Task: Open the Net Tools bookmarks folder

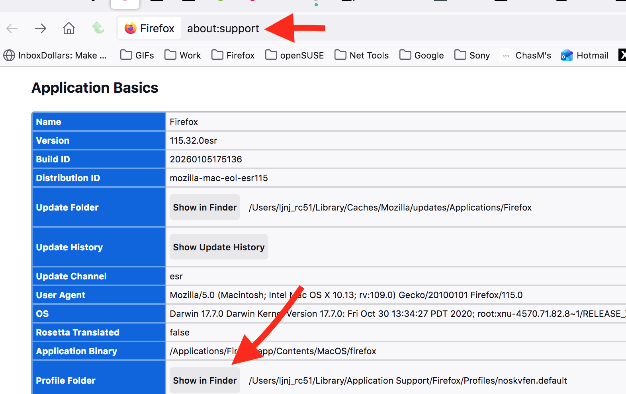Action: pos(362,55)
